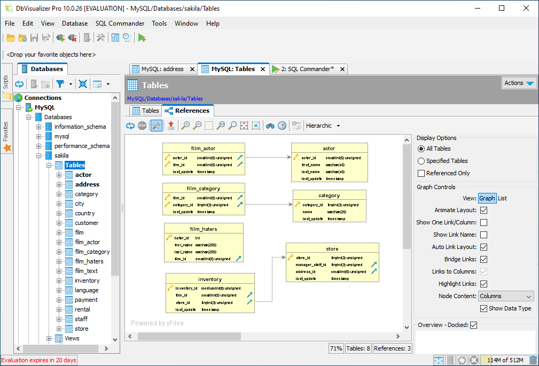Expand the actor table node
539x366 pixels.
point(59,175)
